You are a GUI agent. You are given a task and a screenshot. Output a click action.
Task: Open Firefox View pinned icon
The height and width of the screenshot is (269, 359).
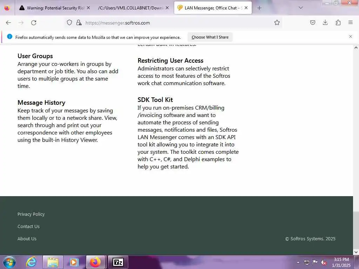7,8
